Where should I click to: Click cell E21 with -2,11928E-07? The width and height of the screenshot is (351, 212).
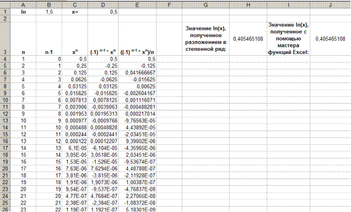137,175
